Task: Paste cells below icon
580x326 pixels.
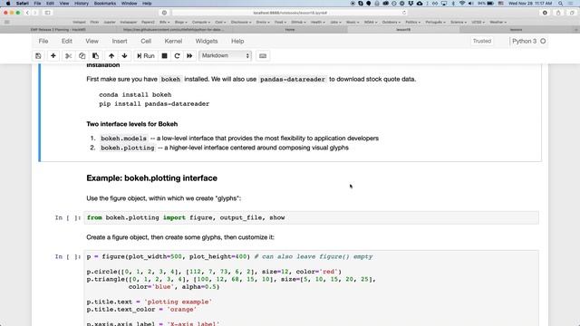Action: coord(95,56)
